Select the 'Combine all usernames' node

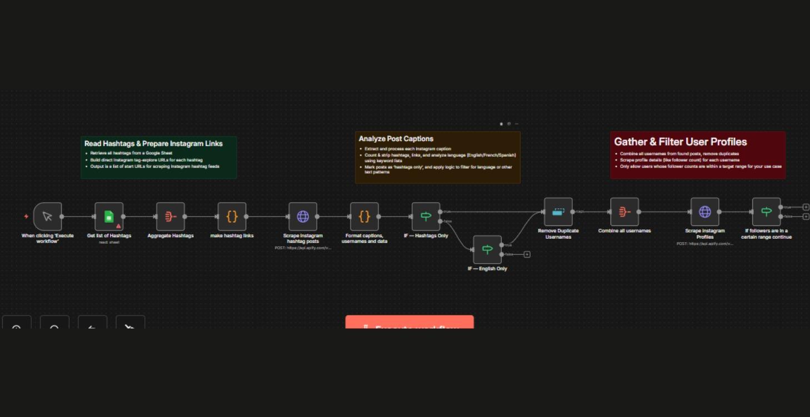coord(624,212)
